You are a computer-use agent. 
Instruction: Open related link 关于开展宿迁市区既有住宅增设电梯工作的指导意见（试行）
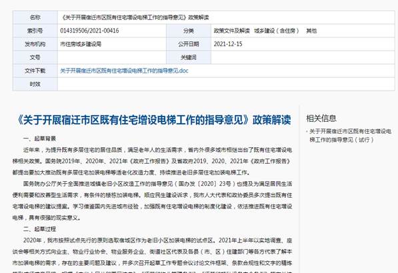pyautogui.click(x=350, y=135)
